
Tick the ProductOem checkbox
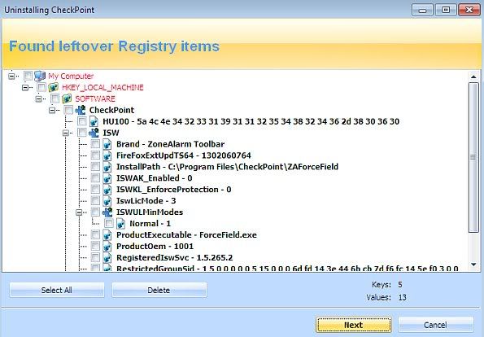pyautogui.click(x=95, y=246)
